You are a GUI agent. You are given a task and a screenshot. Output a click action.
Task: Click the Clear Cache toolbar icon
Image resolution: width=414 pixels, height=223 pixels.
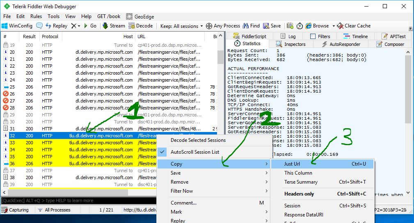point(340,26)
